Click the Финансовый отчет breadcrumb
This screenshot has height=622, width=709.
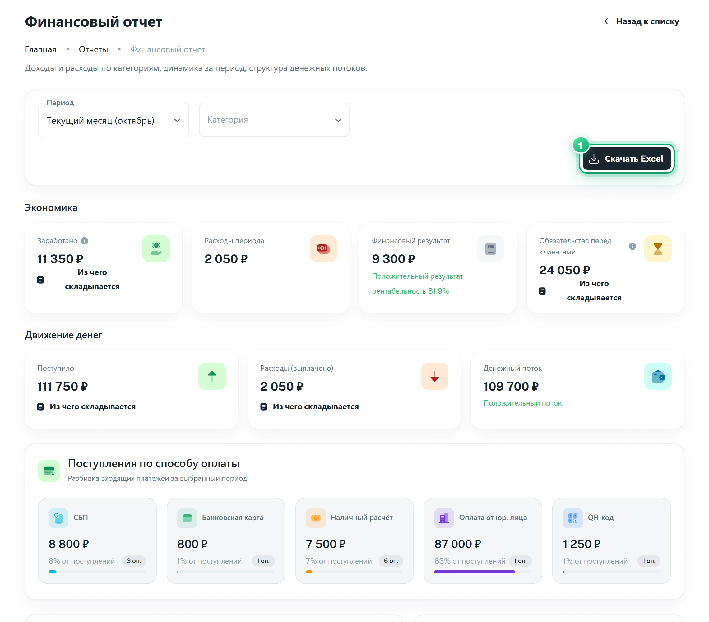pos(168,49)
